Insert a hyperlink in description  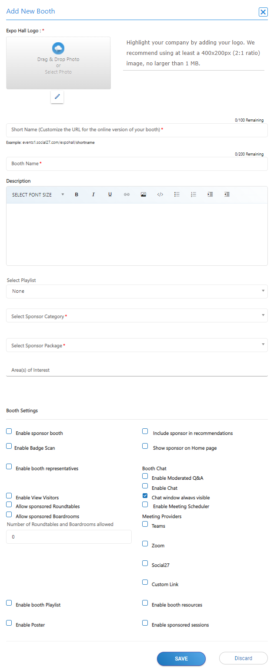pos(127,195)
